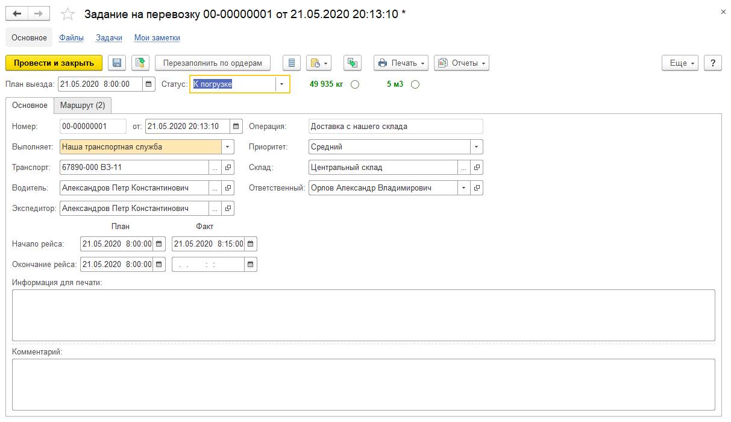The image size is (731, 422).
Task: Add document to favorites with star icon
Action: click(69, 14)
